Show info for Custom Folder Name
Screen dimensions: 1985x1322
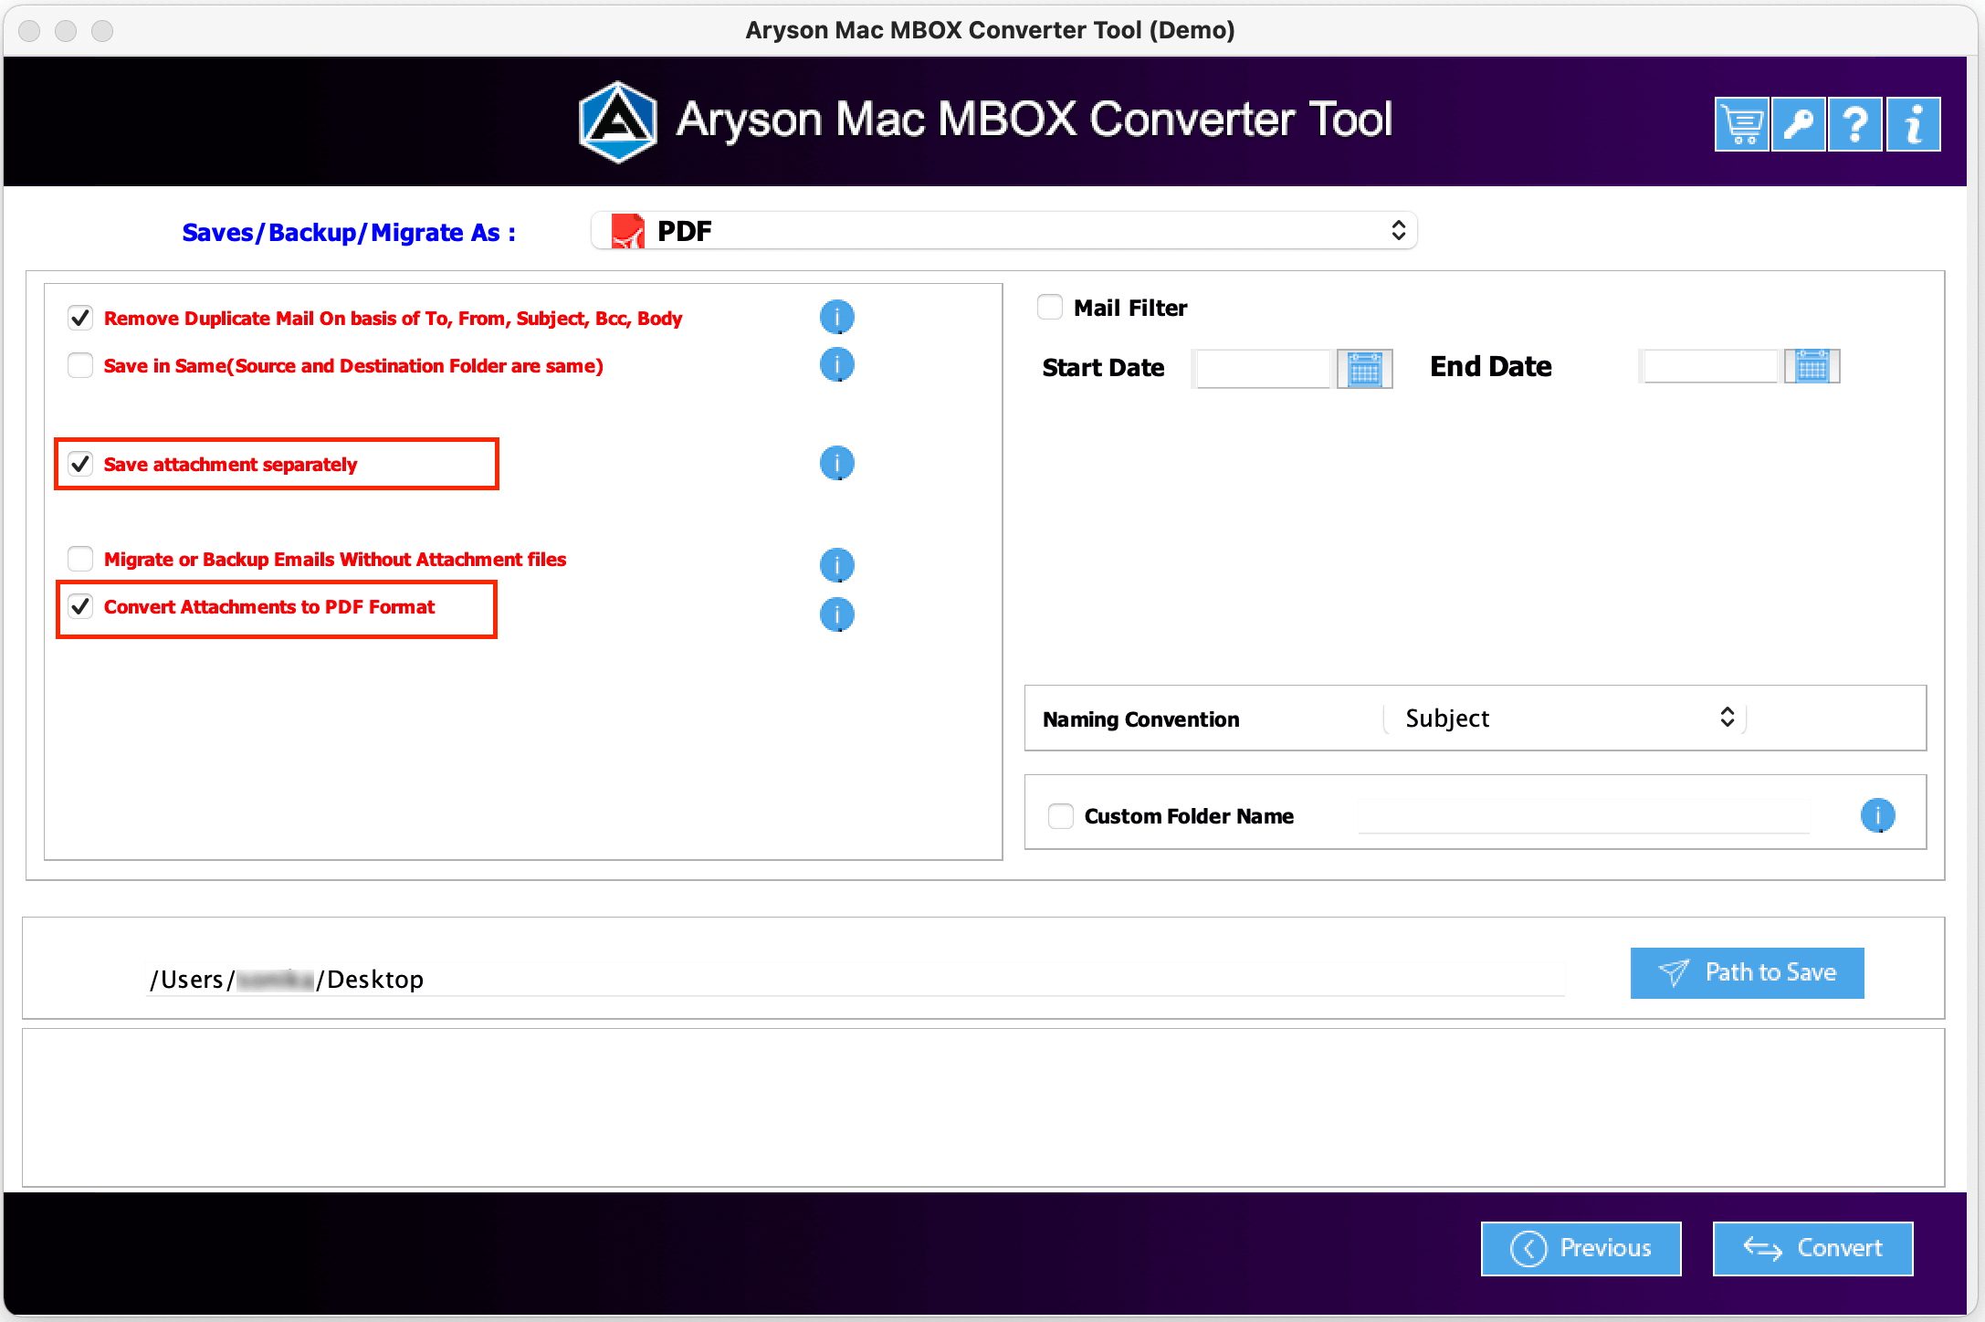pos(1877,815)
